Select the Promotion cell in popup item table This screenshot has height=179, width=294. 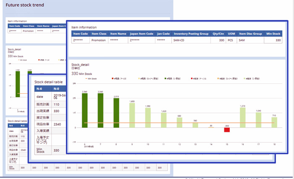pos(98,40)
